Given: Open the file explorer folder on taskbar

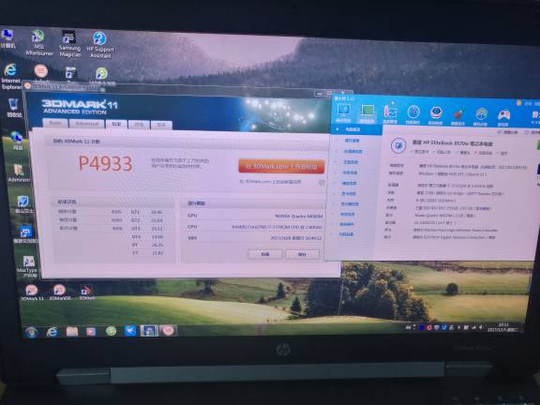Looking at the screenshot, I should click(x=72, y=332).
